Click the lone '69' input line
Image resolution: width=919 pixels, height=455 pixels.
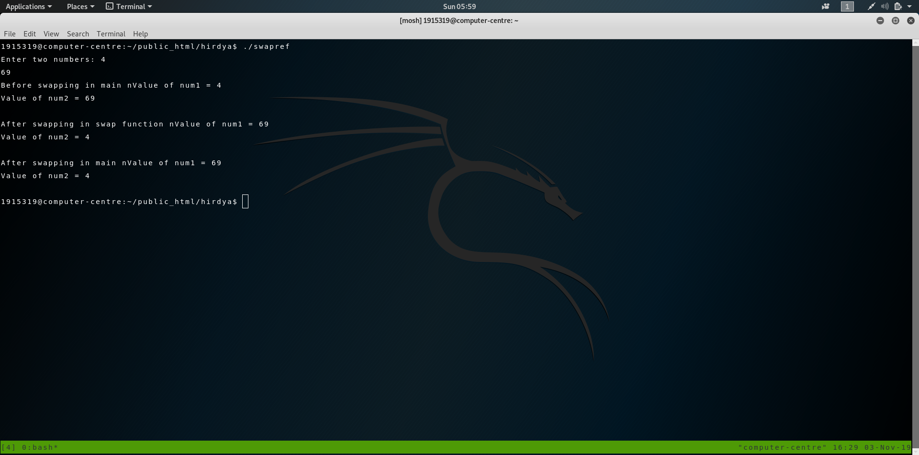pyautogui.click(x=6, y=72)
